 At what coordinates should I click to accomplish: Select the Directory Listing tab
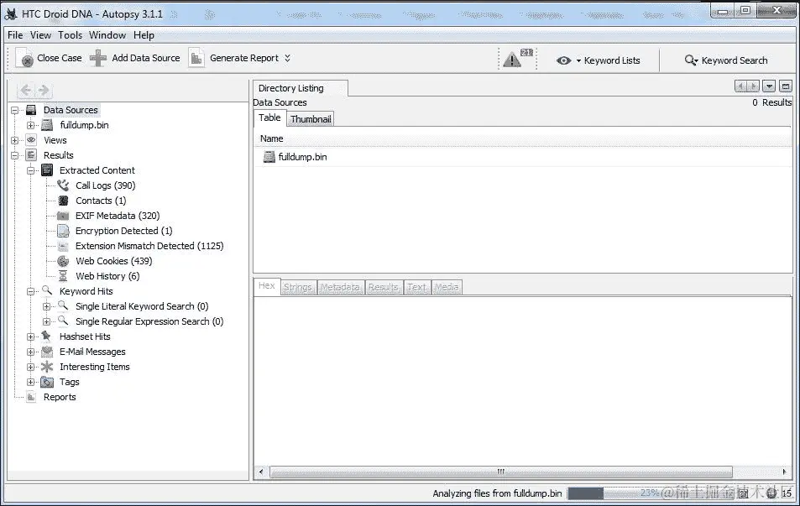click(x=301, y=88)
